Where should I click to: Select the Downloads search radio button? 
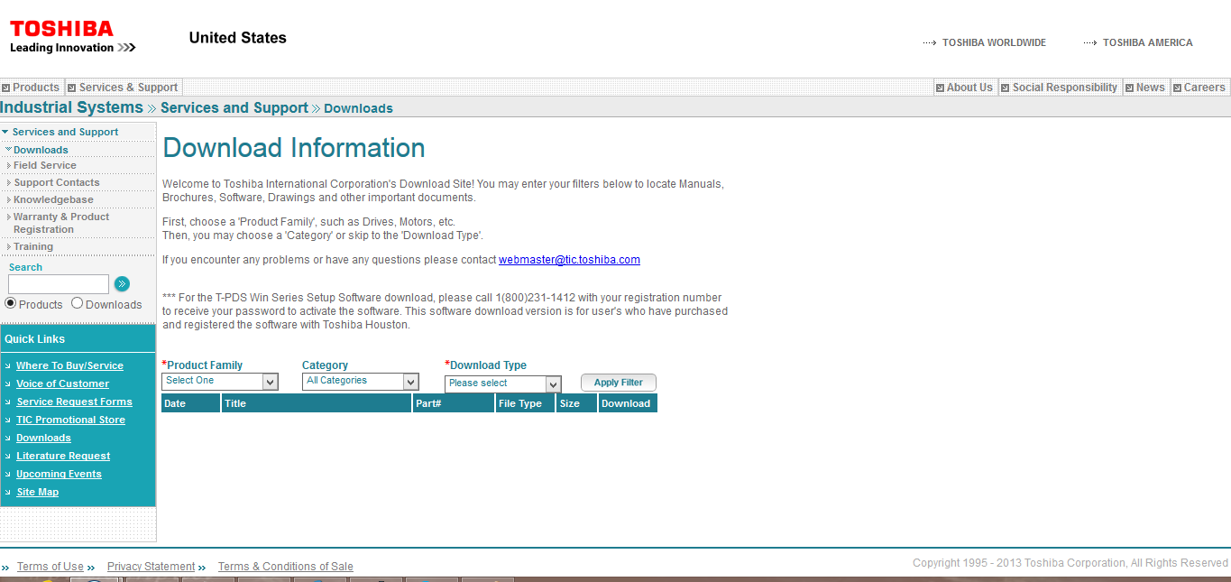tap(77, 303)
